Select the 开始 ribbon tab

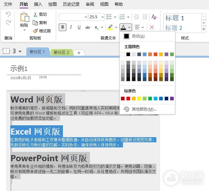pyautogui.click(x=24, y=4)
